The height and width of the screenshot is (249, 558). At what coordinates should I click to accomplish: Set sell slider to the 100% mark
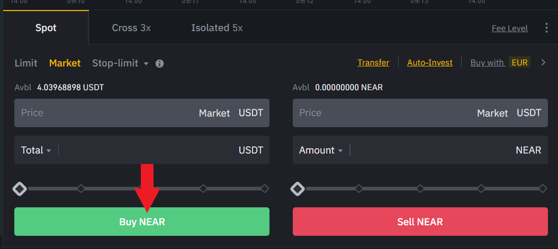(542, 188)
